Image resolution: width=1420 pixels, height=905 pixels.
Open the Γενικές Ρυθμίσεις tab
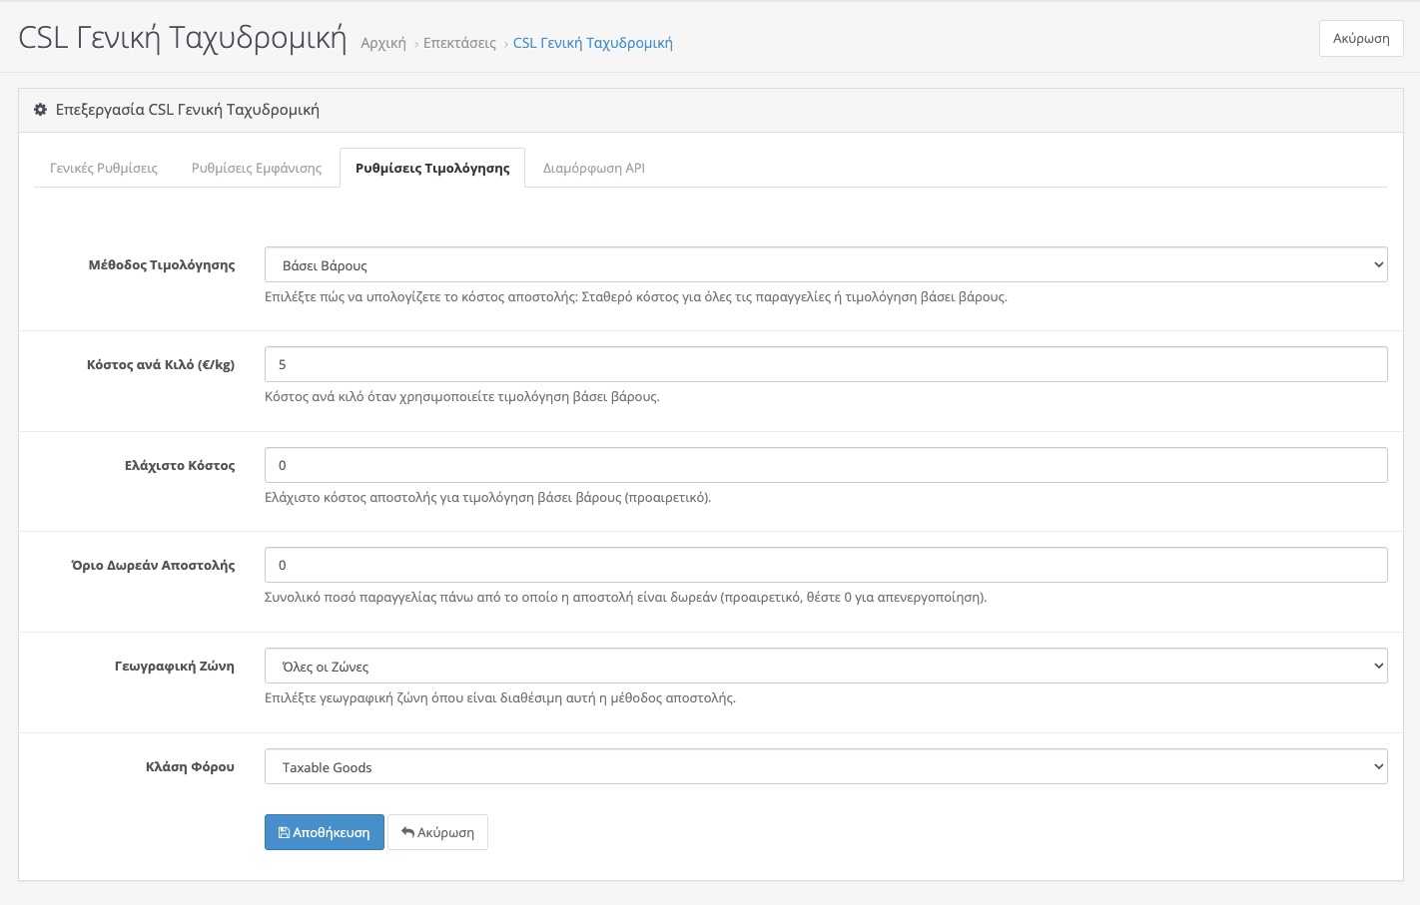point(104,168)
